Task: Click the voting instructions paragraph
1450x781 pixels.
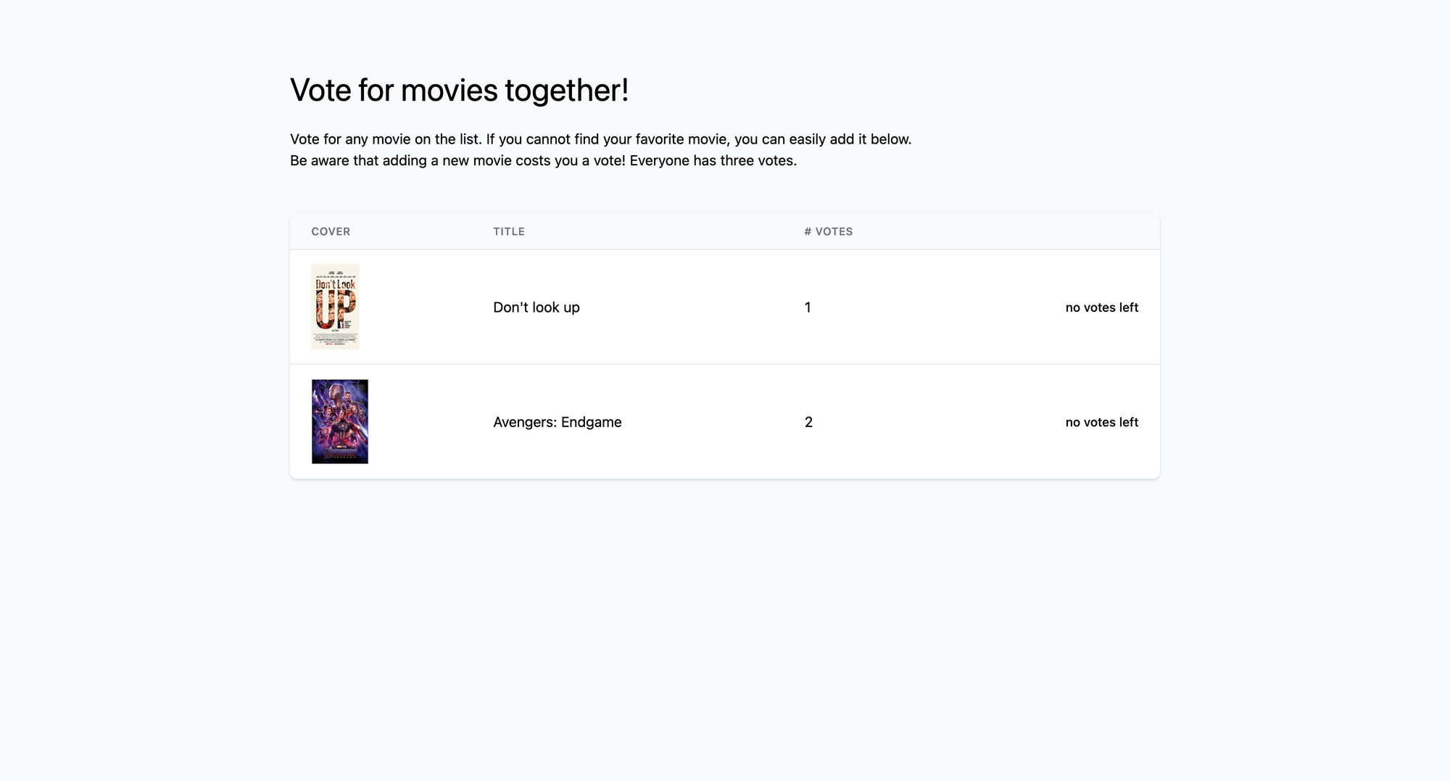Action: (601, 139)
